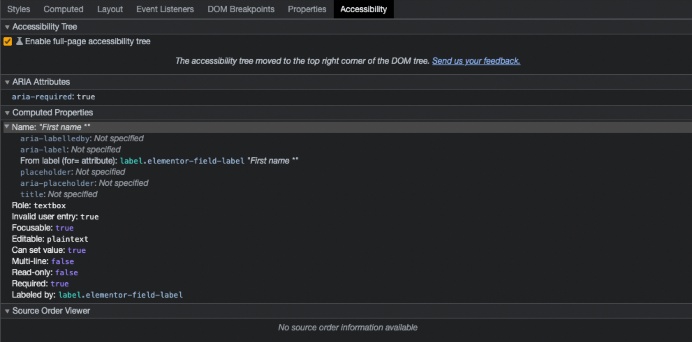Screen dimensions: 692x342
Task: Enable full-page accessibility tree checkbox
Action: pos(8,42)
